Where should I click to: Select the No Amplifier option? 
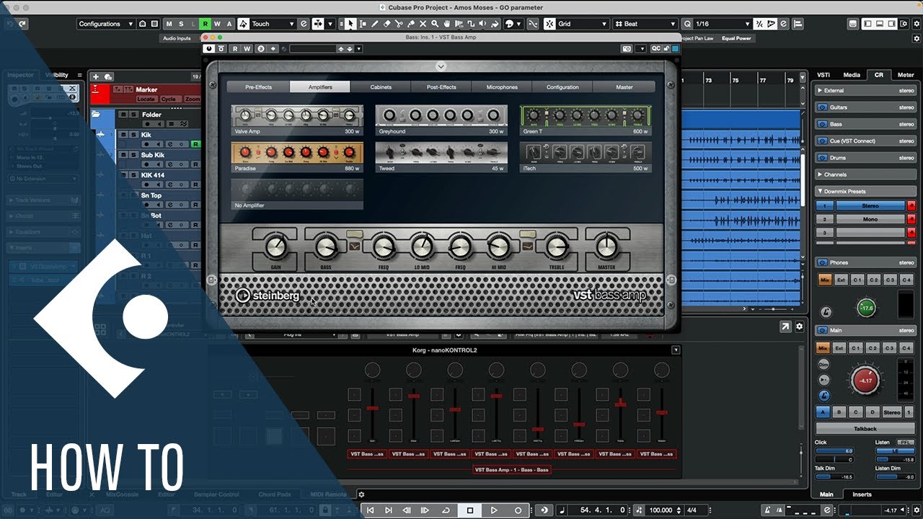[x=297, y=194]
